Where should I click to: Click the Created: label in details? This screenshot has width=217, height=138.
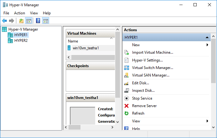click(106, 109)
